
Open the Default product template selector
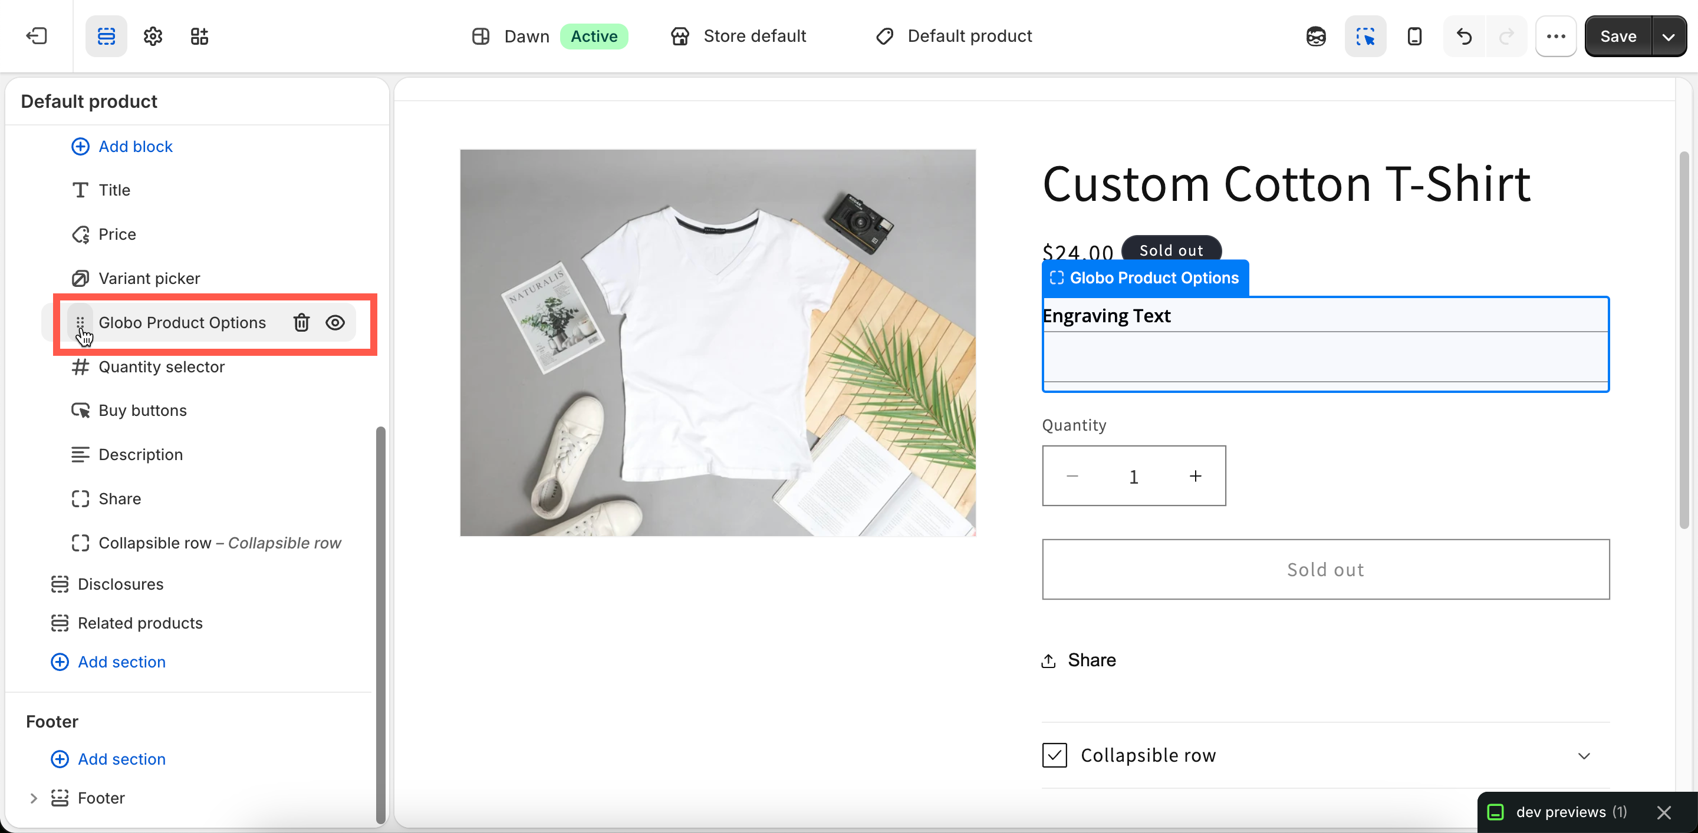pyautogui.click(x=953, y=36)
